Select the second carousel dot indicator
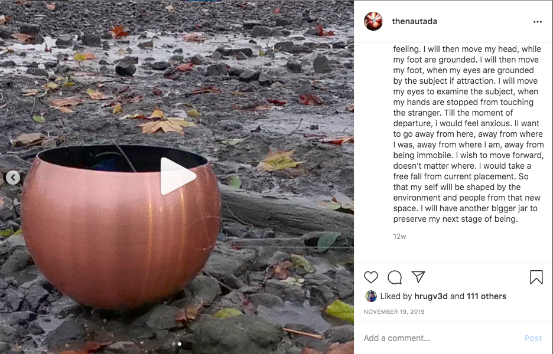The image size is (553, 354). coord(180,344)
